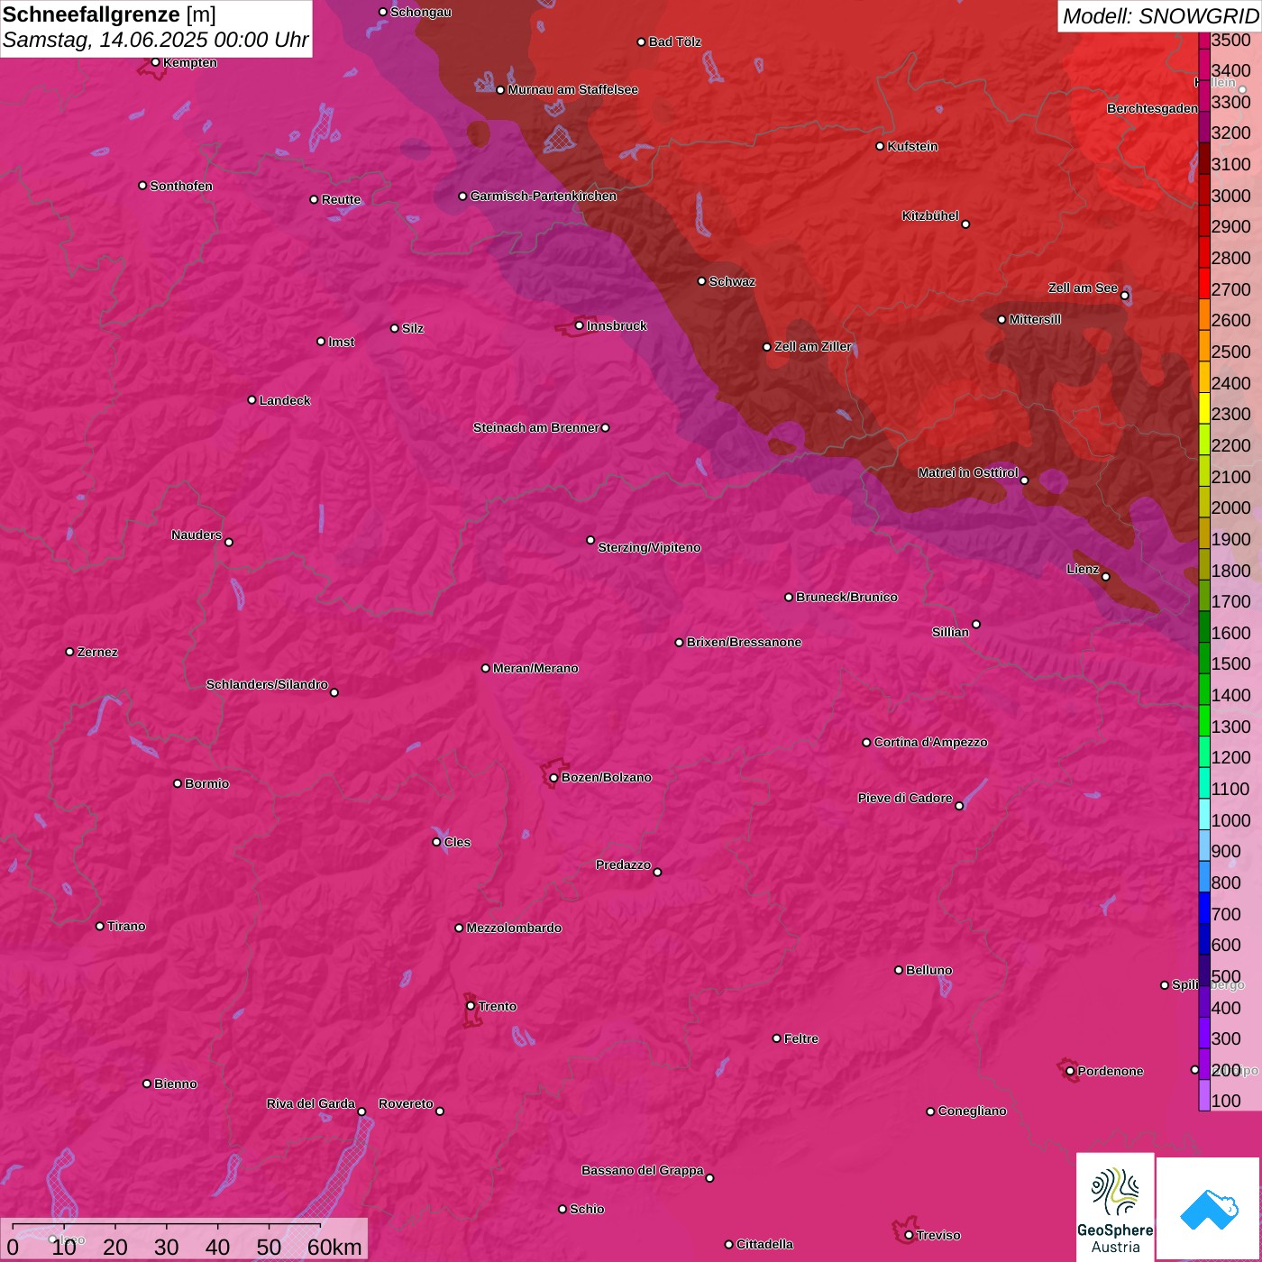This screenshot has width=1262, height=1262.
Task: Click the Meran/Merano city label
Action: pyautogui.click(x=535, y=668)
